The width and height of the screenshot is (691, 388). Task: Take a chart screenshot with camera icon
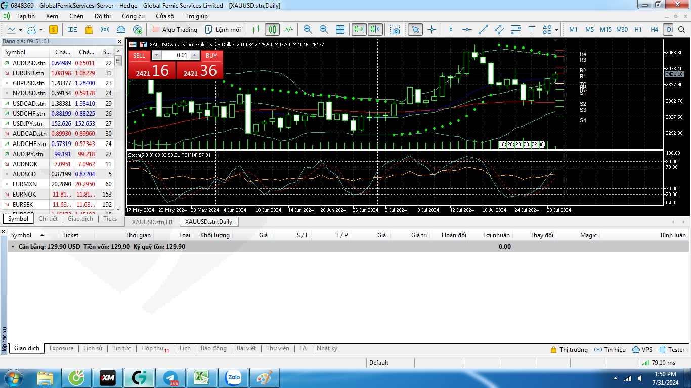pos(395,30)
